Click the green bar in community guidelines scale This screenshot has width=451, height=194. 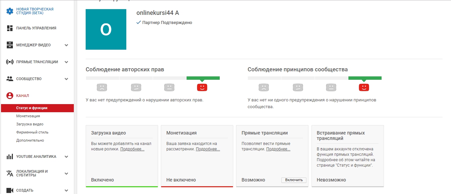(365, 78)
